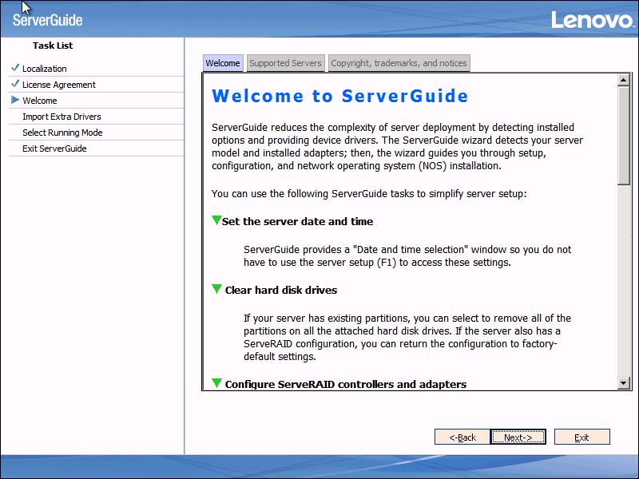Open Copyright, trademarks, and notices tab
The width and height of the screenshot is (639, 479).
[399, 63]
